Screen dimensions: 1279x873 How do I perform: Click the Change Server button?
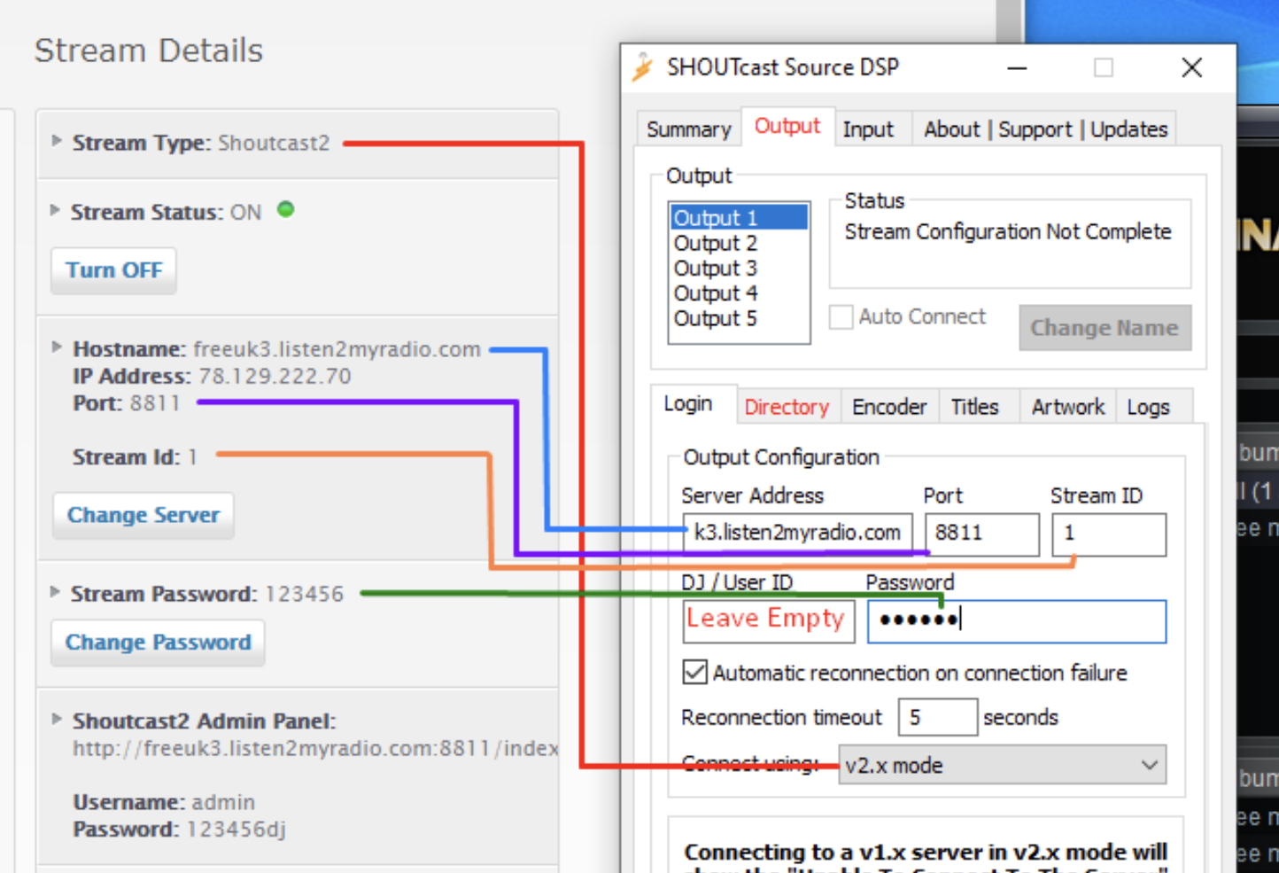click(143, 515)
